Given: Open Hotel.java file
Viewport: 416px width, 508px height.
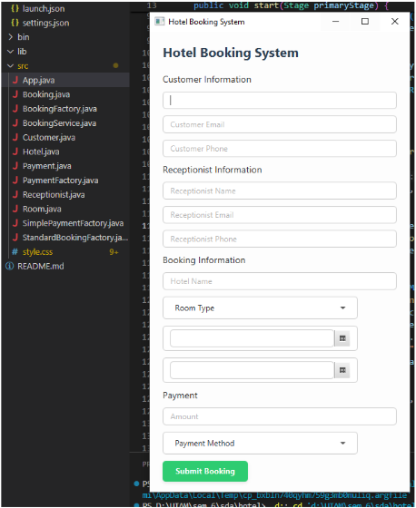Looking at the screenshot, I should click(x=41, y=151).
